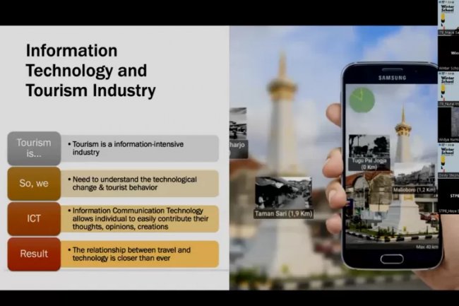Open the "Malioboro (1,2 Km)" photo card
The height and width of the screenshot is (306, 459).
(x=414, y=179)
